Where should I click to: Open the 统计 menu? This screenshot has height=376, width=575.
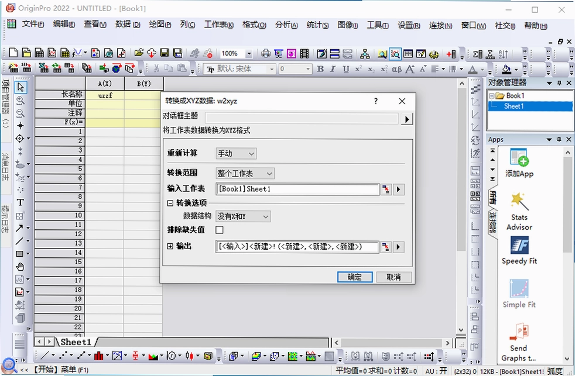tap(317, 25)
